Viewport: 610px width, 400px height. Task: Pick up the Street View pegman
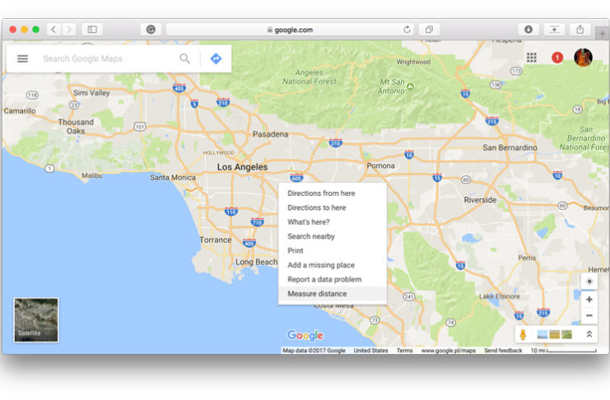click(523, 335)
